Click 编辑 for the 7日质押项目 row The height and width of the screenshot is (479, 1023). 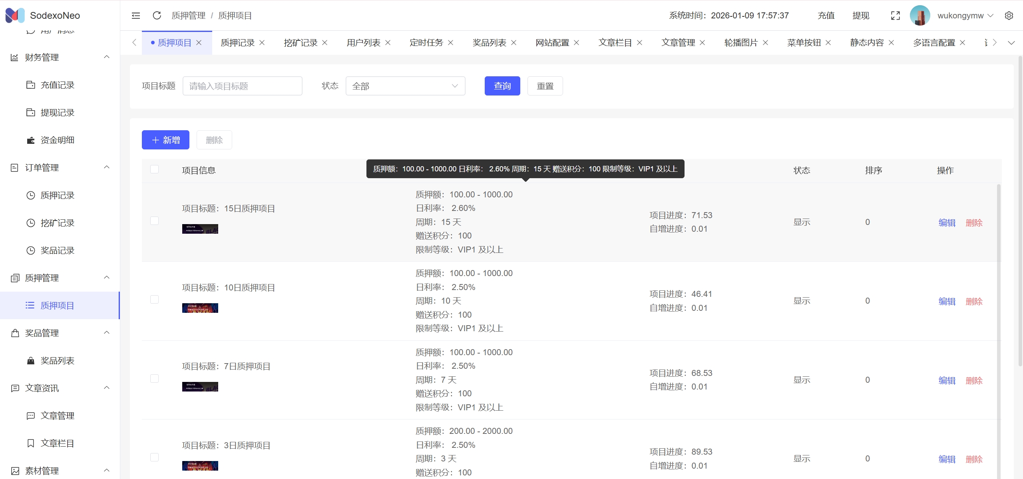click(x=946, y=380)
